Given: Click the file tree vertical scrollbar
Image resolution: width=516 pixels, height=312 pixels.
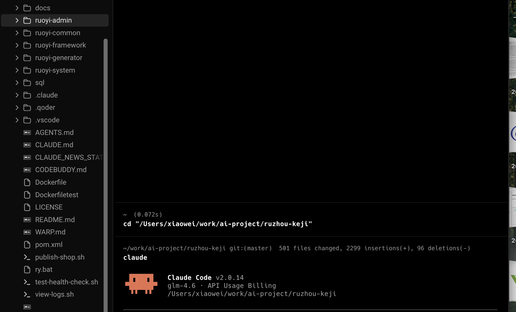Looking at the screenshot, I should tap(106, 175).
